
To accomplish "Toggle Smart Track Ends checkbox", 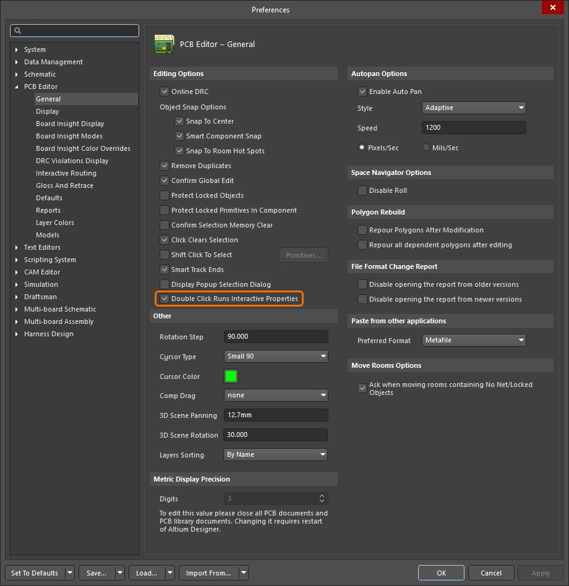I will [165, 270].
